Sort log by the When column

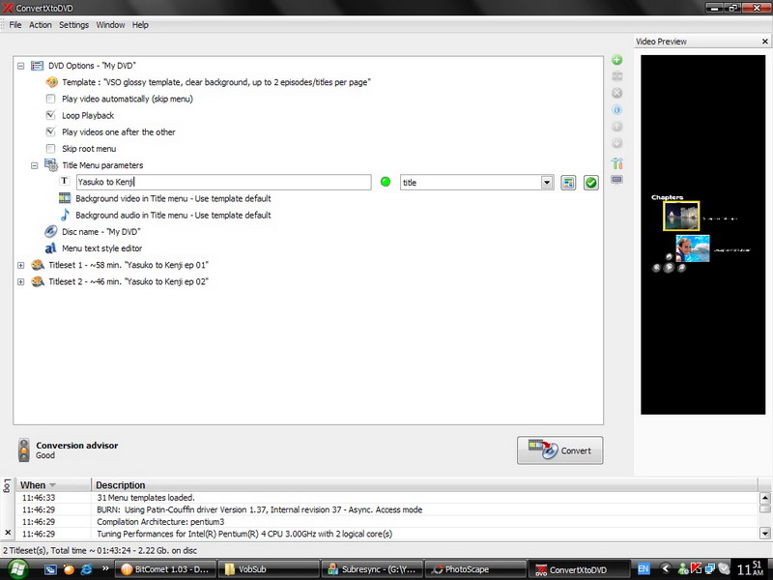[53, 485]
